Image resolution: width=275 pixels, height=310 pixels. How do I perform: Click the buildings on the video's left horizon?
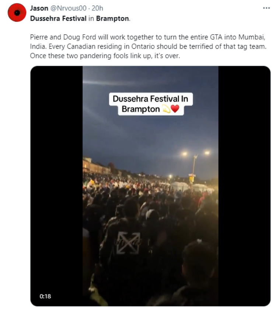click(96, 165)
